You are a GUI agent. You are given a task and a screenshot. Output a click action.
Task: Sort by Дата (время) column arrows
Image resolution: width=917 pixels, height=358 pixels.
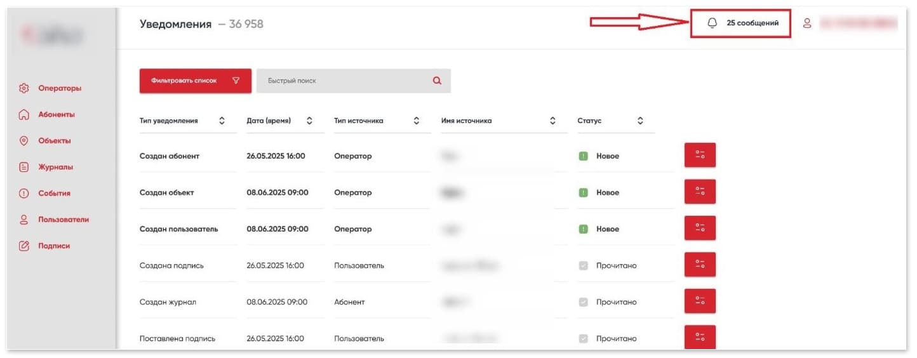309,121
